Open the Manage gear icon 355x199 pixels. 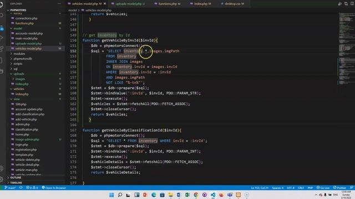[x=1, y=179]
